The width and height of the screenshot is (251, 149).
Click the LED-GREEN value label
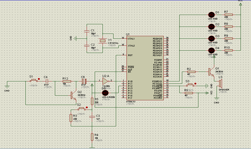(x=108, y=97)
